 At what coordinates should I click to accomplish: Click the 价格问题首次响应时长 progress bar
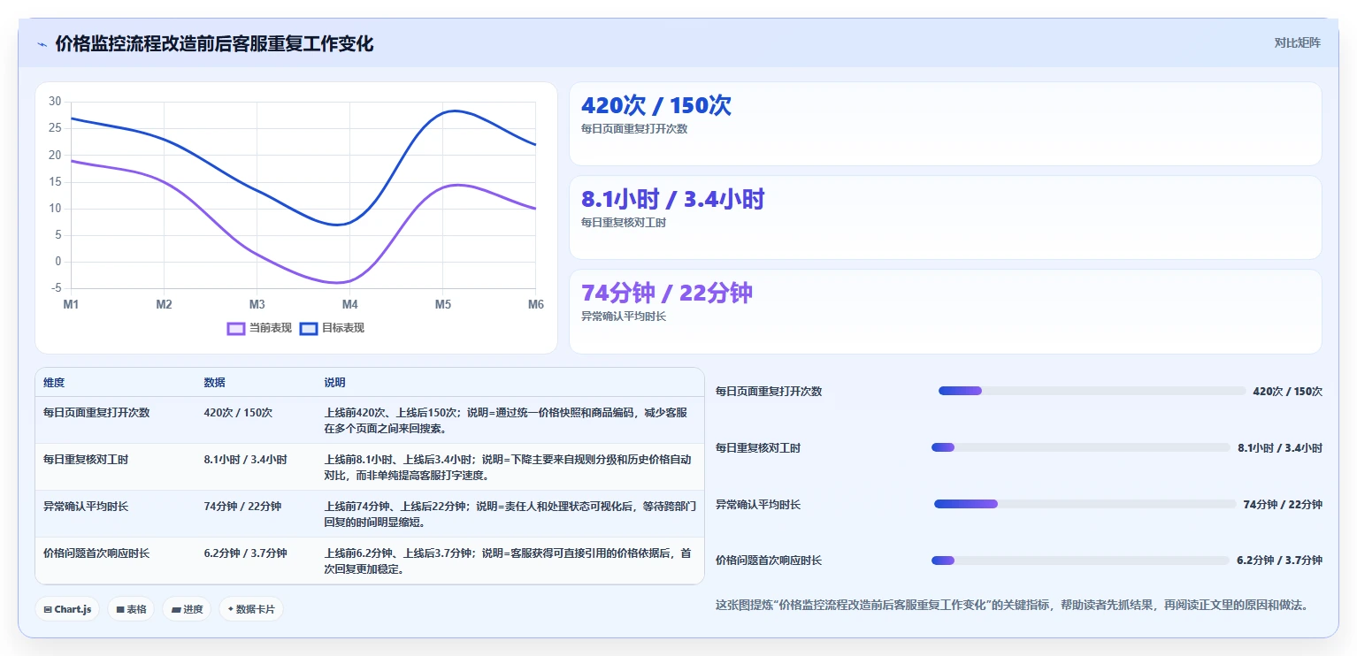1080,561
